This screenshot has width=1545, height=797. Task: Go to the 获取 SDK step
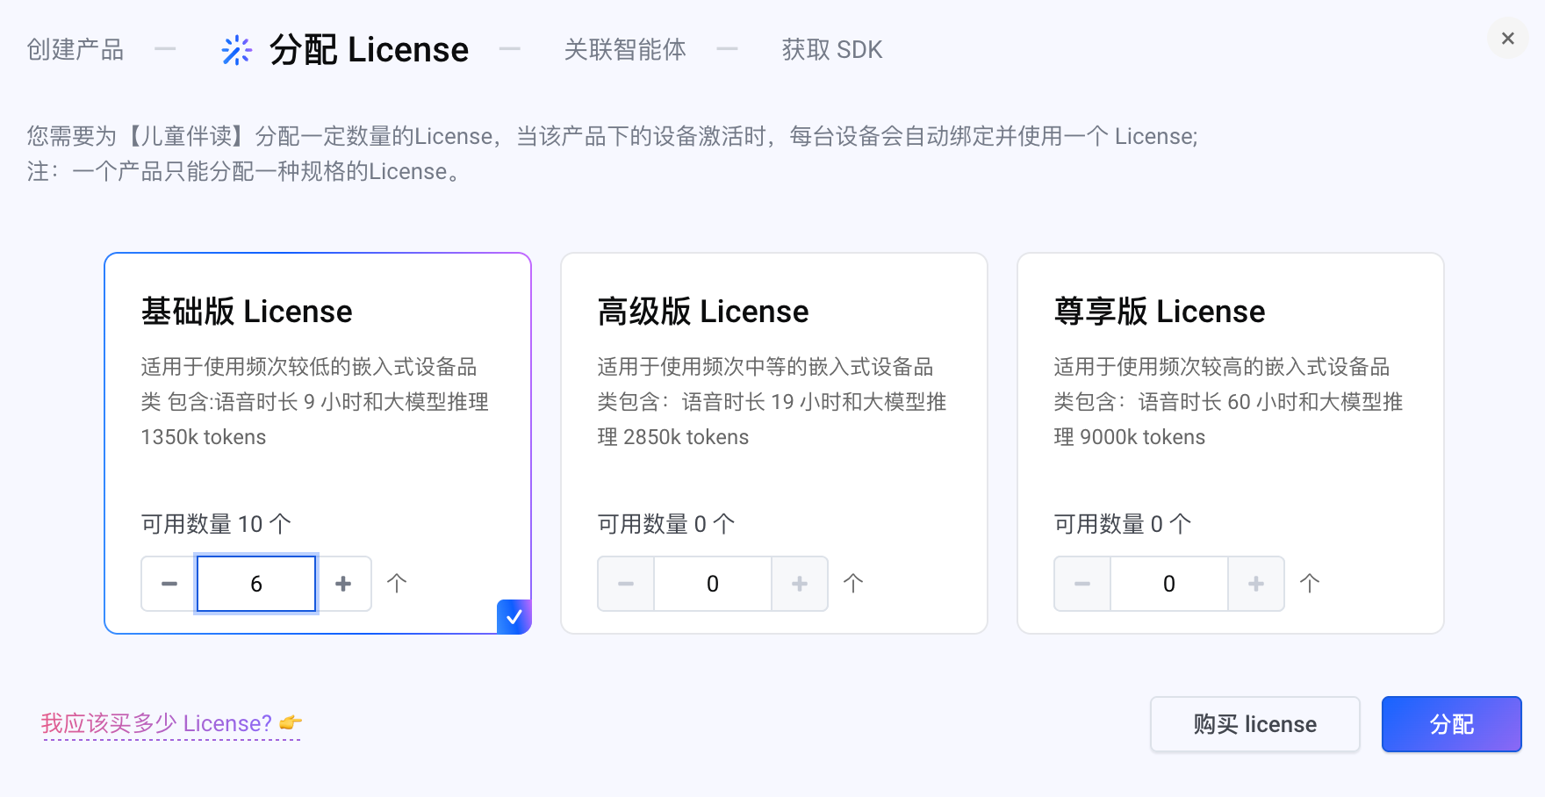(x=831, y=50)
